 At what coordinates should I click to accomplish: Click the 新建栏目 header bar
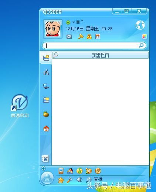click(100, 55)
